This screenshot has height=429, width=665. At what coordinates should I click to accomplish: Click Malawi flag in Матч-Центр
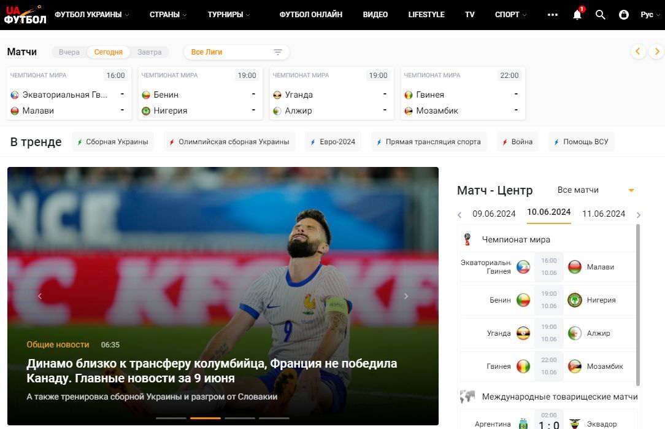coord(575,267)
